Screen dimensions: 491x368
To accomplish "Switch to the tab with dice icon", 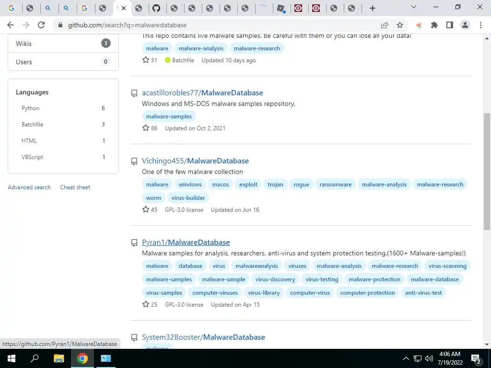I will click(x=281, y=8).
